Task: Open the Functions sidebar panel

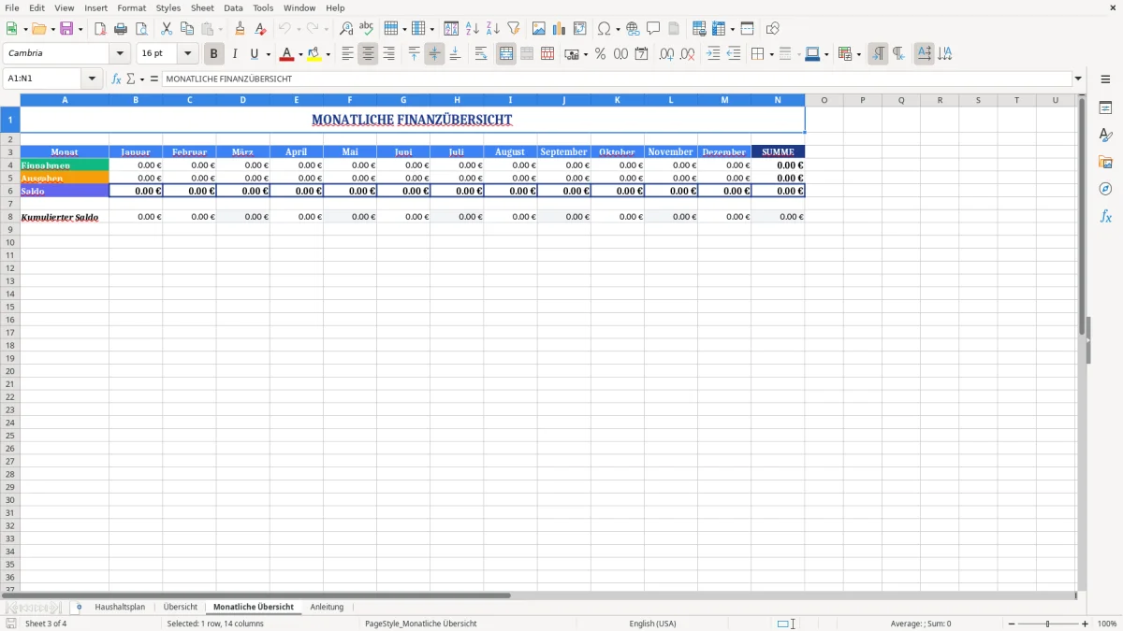Action: click(x=1106, y=215)
